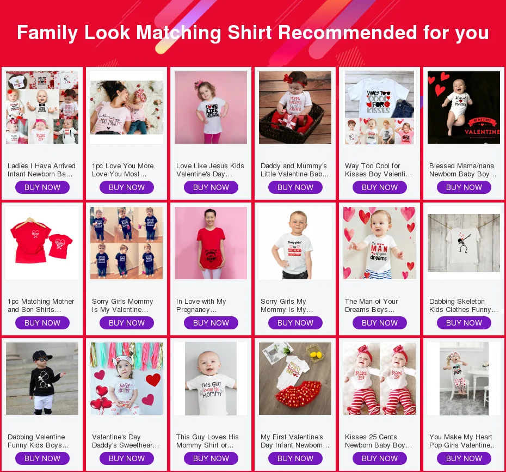Select the This Guy Loves His Mommy thumbnail
The width and height of the screenshot is (506, 472).
click(x=211, y=379)
